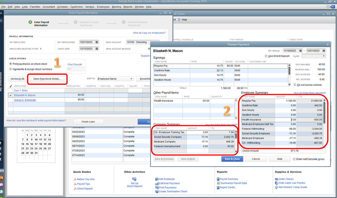
Task: Click Cancel in Preview Paycheck
Action: (x=256, y=159)
